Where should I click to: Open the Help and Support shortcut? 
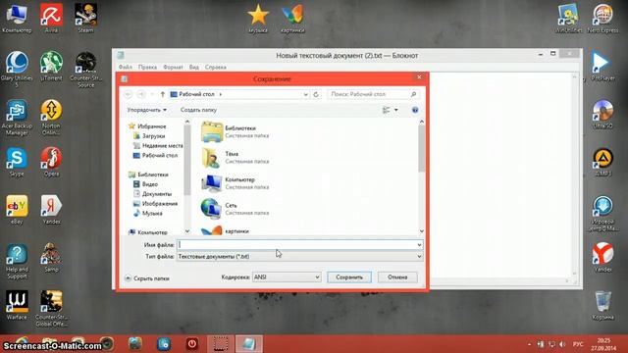pos(17,261)
